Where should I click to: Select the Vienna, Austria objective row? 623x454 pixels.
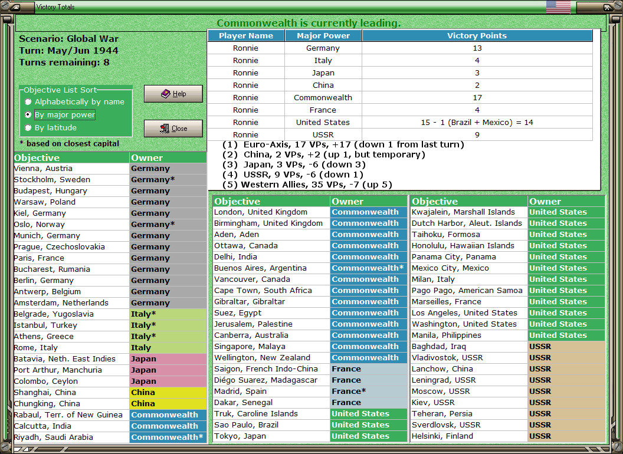71,169
